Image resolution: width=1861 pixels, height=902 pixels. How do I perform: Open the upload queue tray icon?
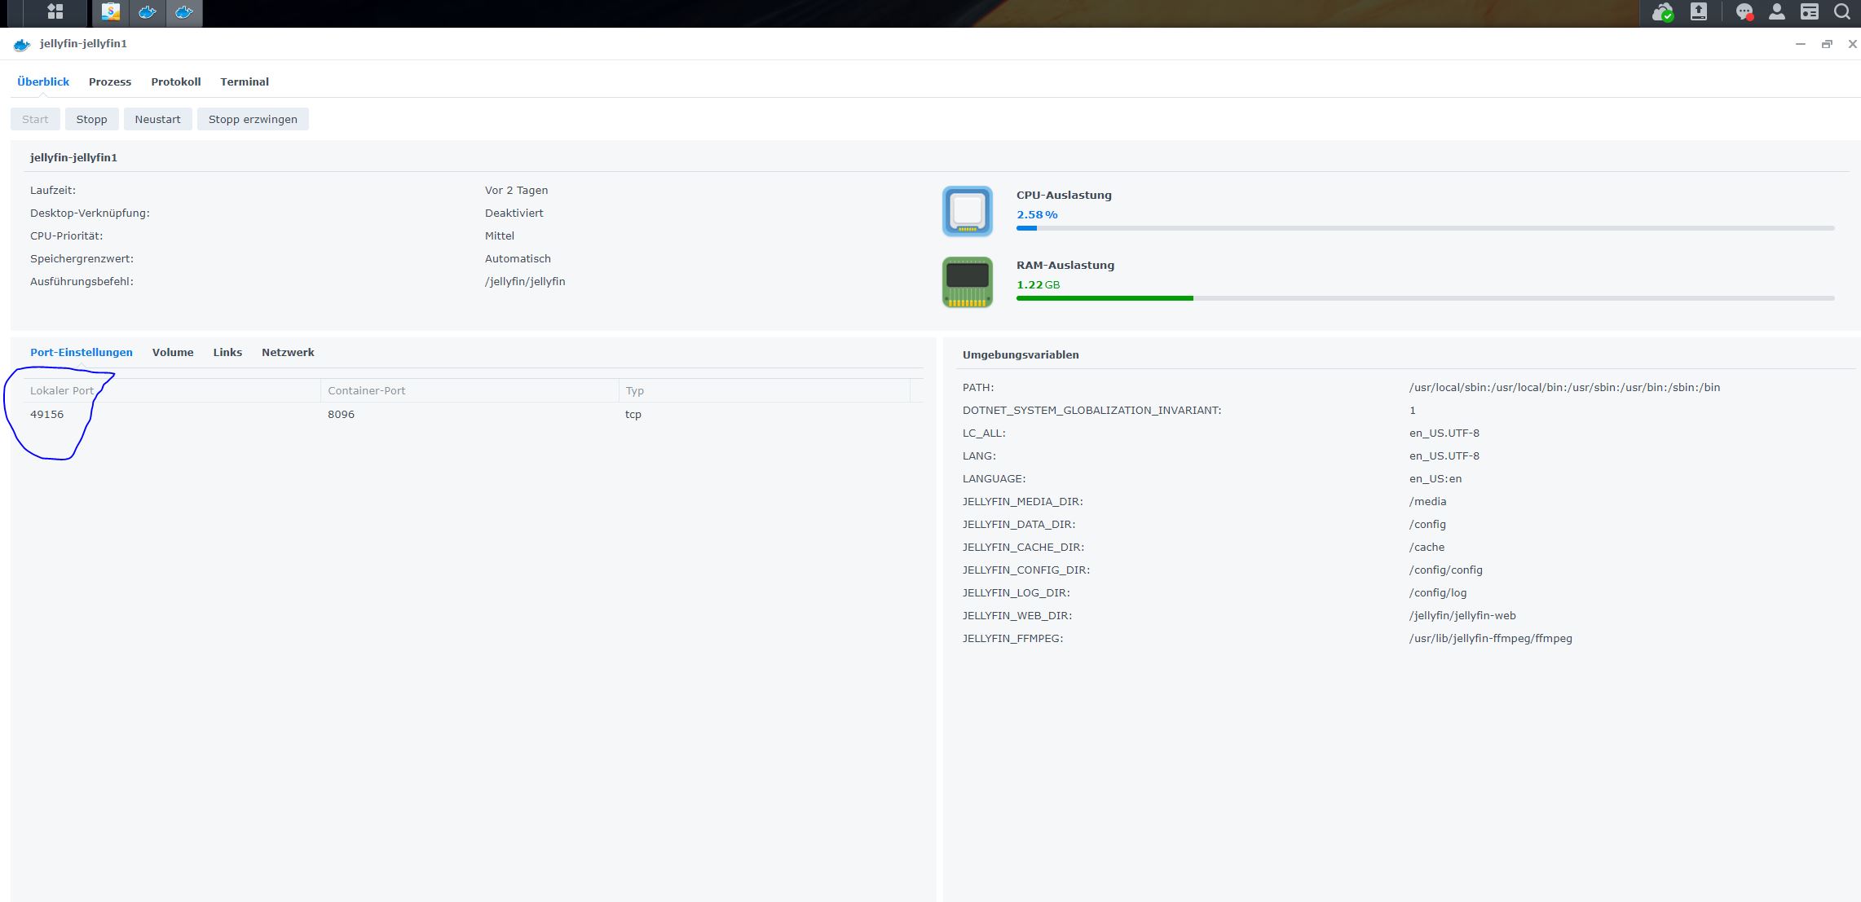[1699, 11]
